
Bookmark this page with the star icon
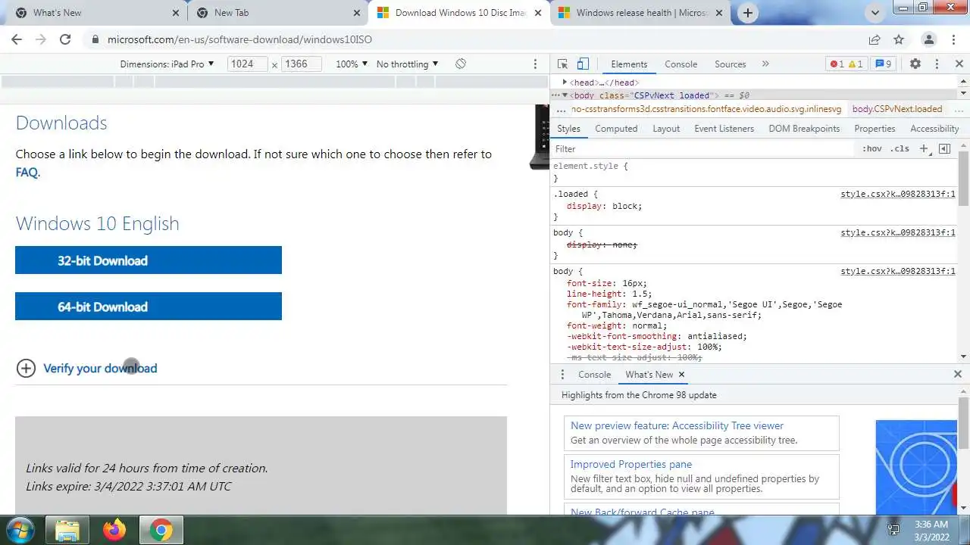pyautogui.click(x=899, y=39)
